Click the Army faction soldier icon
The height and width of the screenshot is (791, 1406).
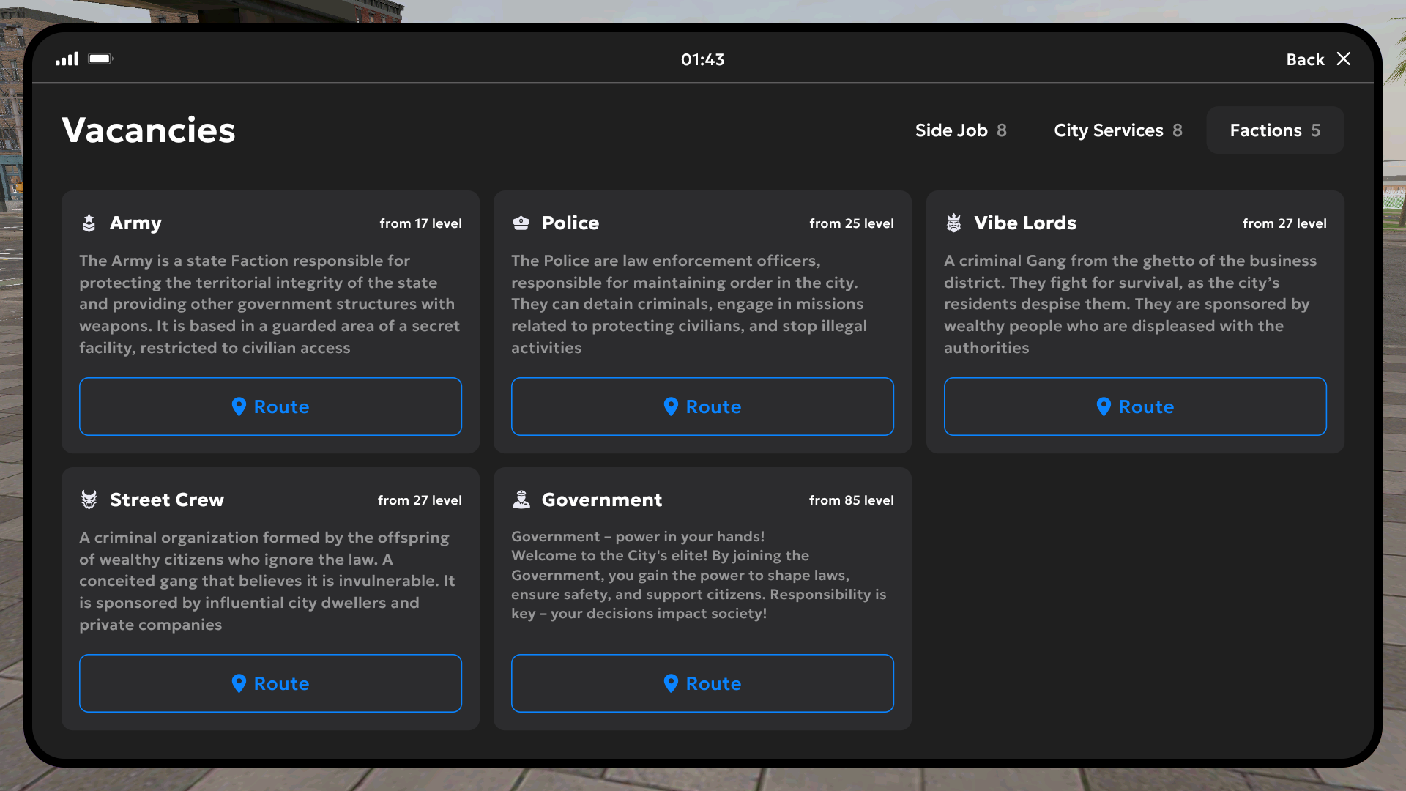89,223
